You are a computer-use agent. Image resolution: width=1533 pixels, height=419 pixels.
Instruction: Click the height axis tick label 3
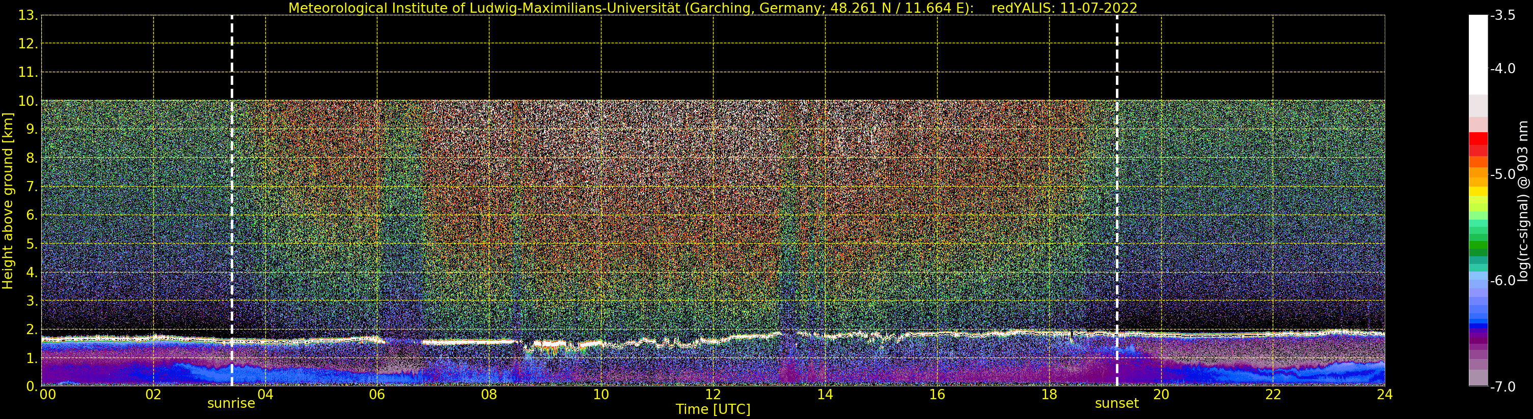(x=32, y=301)
